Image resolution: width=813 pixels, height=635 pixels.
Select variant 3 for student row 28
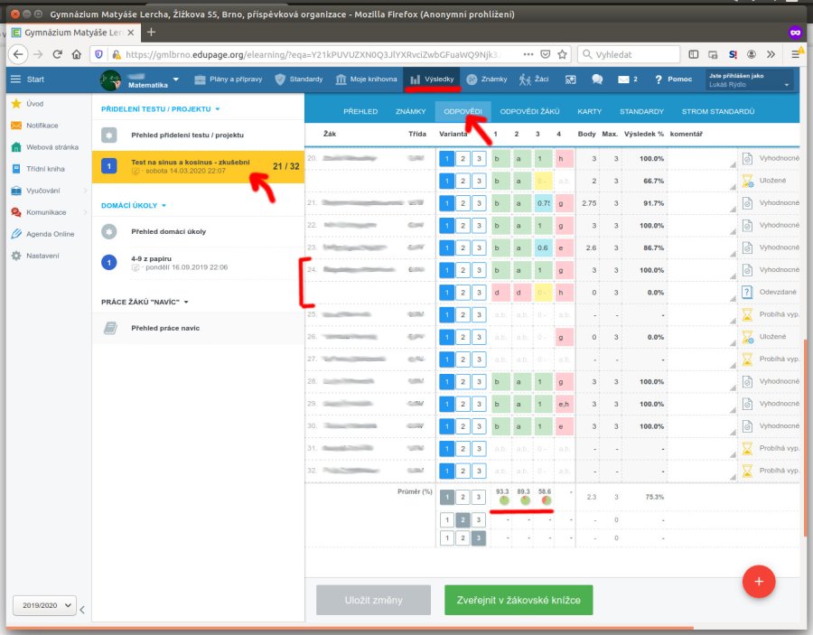[478, 381]
